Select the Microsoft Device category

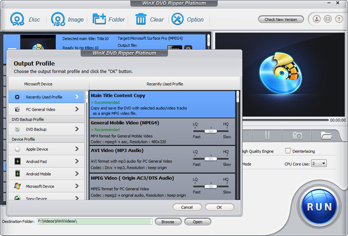click(47, 186)
